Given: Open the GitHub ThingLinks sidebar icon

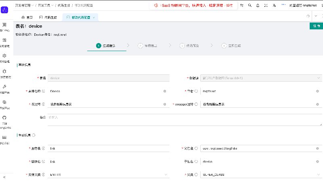Looking at the screenshot, I should pos(4,117).
